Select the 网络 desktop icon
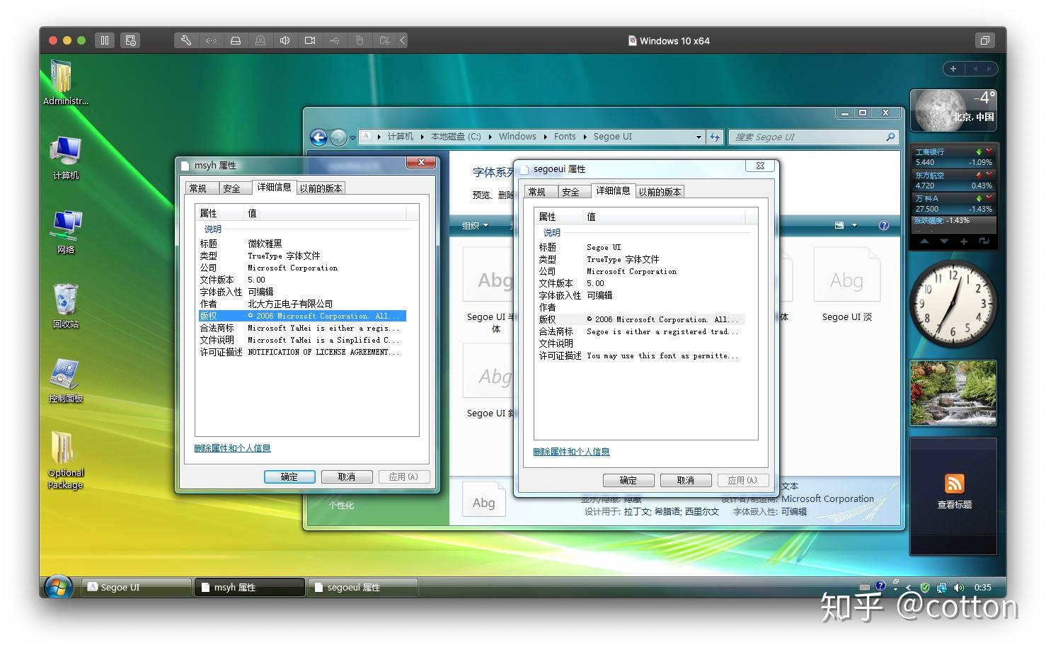The height and width of the screenshot is (650, 1046). 66,232
